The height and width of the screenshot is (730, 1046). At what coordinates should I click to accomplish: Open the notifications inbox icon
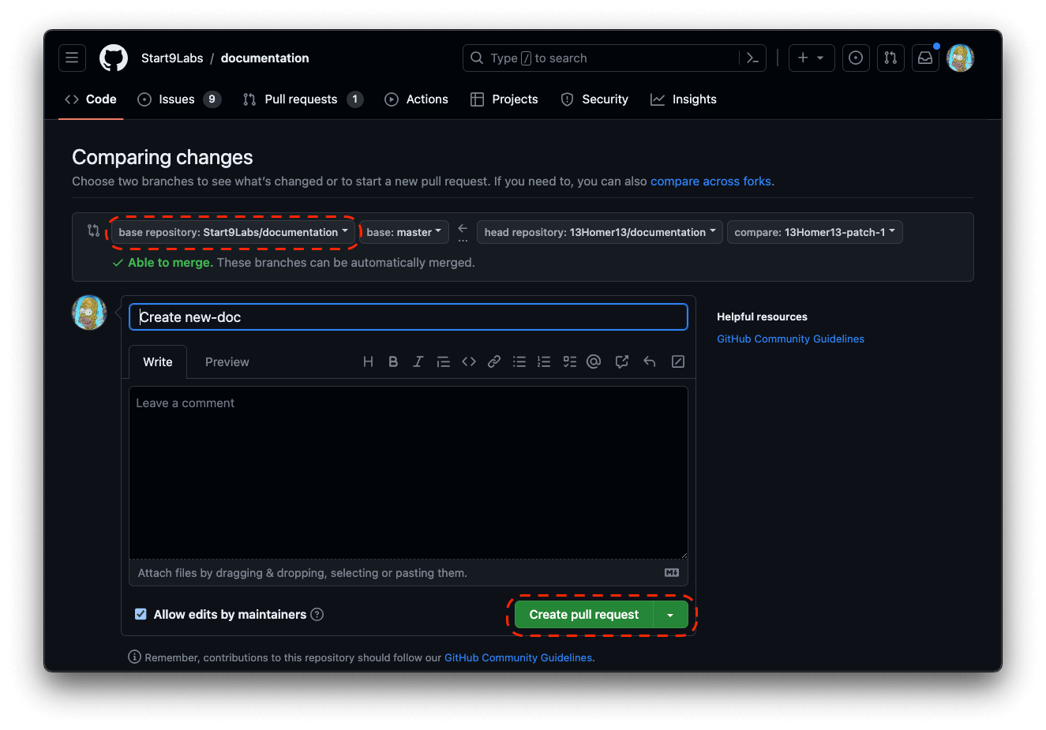925,58
